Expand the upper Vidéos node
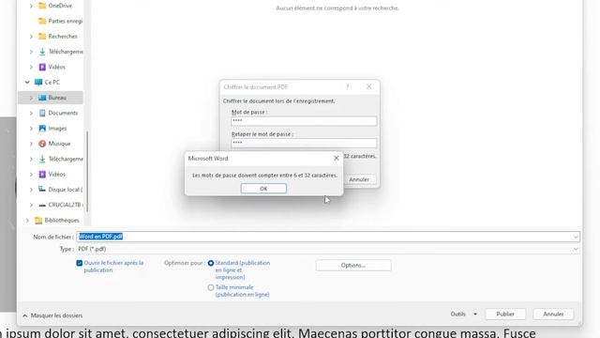600x338 pixels. pyautogui.click(x=31, y=67)
